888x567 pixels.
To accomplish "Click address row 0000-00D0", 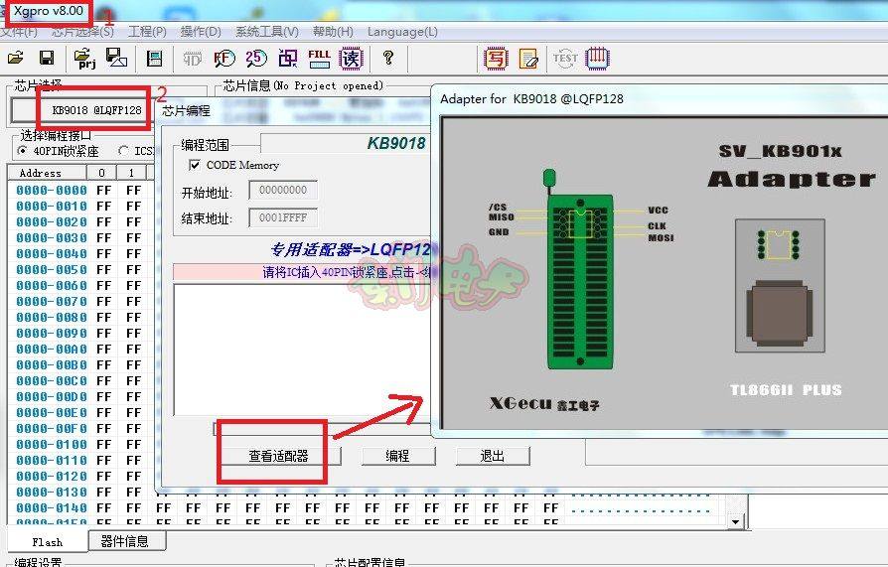I will click(52, 396).
